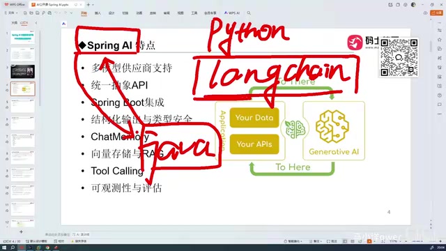Select slide 3 dark thumbnail
This screenshot has height=251, width=446.
click(22, 71)
